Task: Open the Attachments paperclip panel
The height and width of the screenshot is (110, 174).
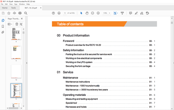Action: (x=3, y=32)
